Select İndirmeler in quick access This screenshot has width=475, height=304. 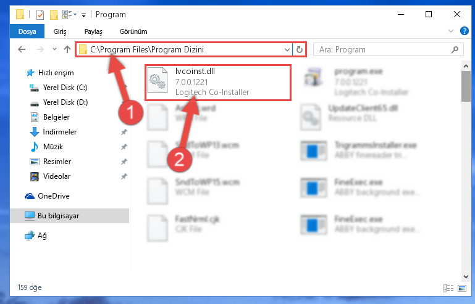pyautogui.click(x=60, y=132)
